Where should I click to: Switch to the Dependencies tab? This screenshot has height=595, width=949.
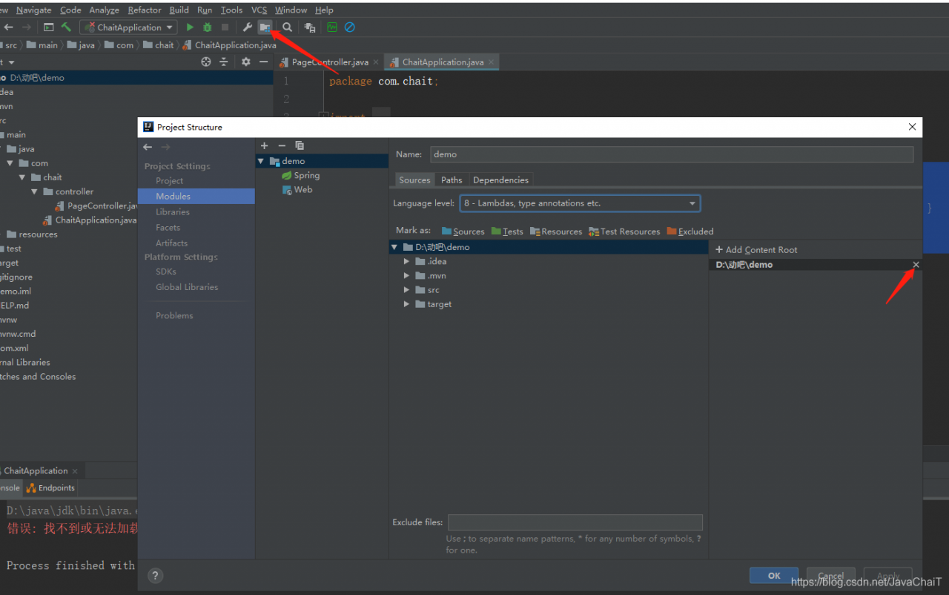tap(500, 180)
